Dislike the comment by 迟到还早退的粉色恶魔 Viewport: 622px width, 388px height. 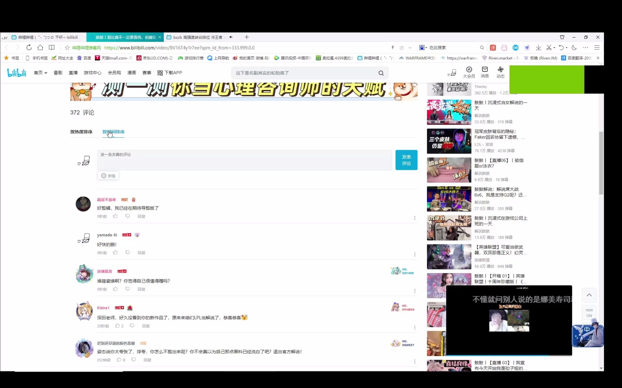pyautogui.click(x=133, y=360)
